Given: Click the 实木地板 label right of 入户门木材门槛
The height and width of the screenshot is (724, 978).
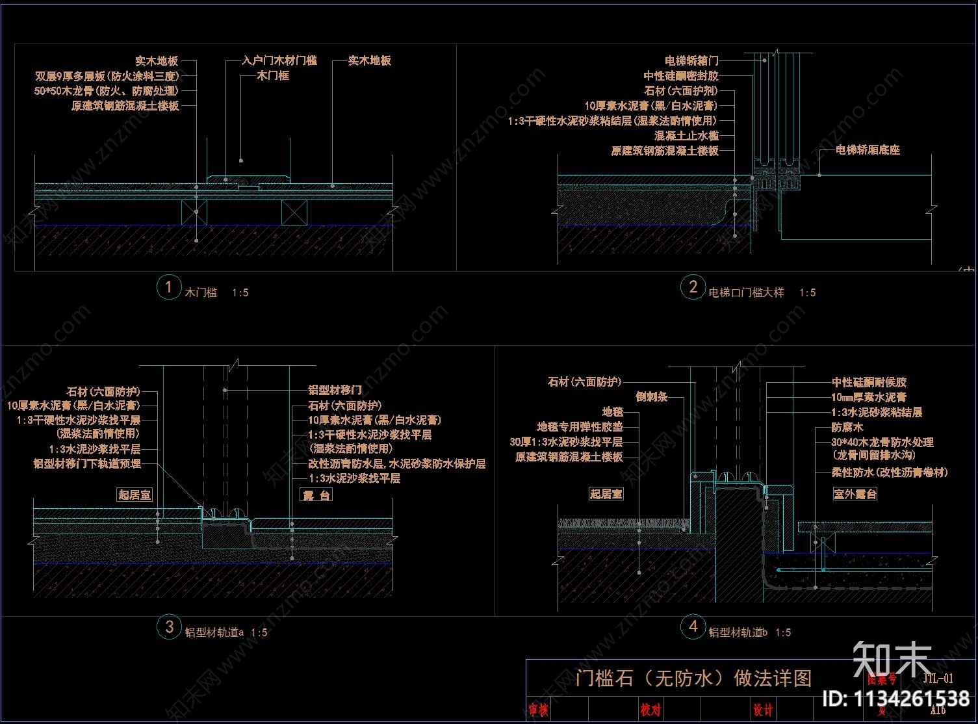Looking at the screenshot, I should tap(370, 60).
